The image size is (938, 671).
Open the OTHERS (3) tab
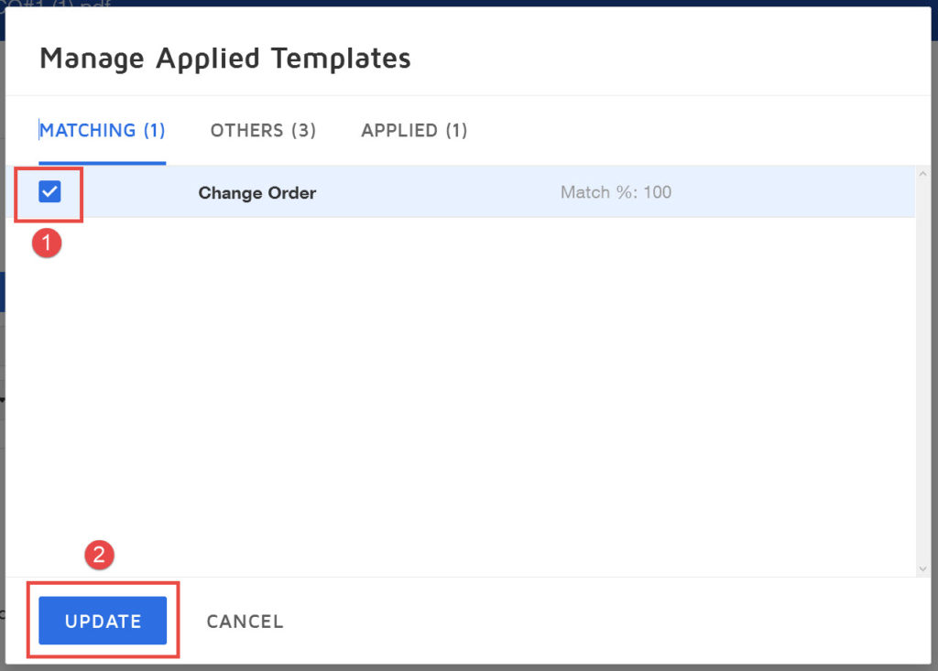(x=263, y=130)
